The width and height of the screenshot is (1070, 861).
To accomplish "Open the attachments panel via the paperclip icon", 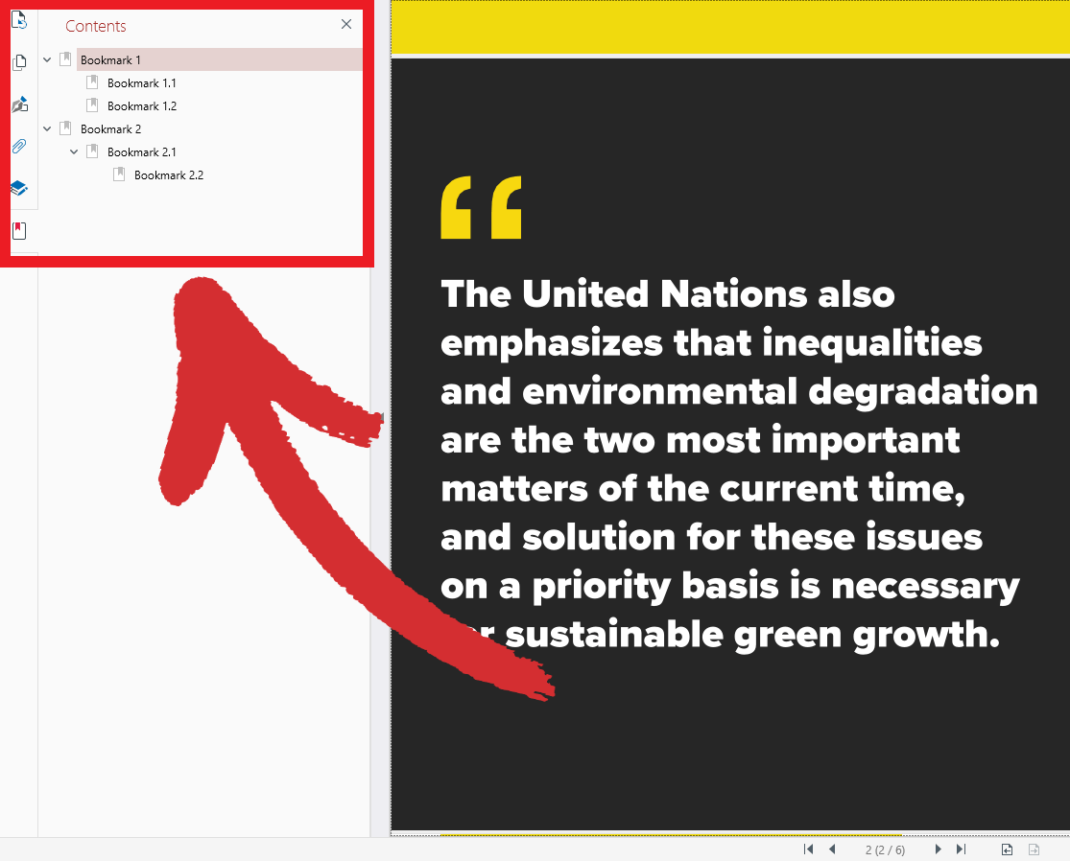I will coord(19,146).
